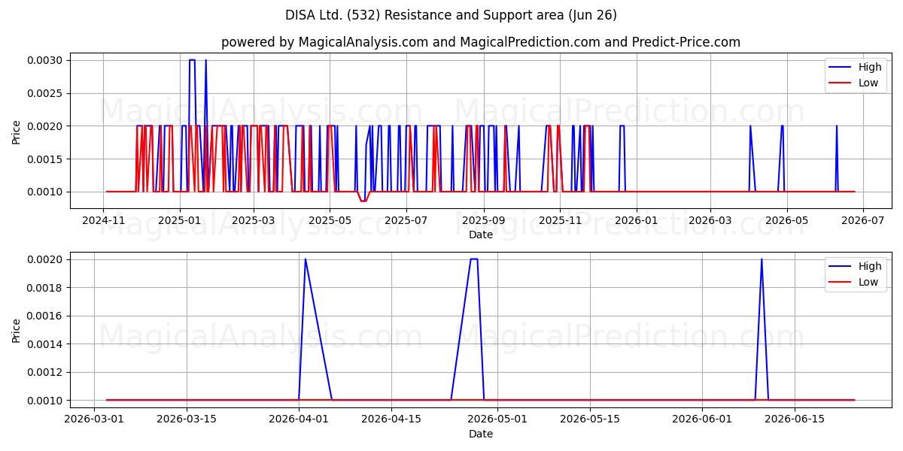Click the '2026-06-15' label on lower chart
The height and width of the screenshot is (451, 903).
[795, 419]
